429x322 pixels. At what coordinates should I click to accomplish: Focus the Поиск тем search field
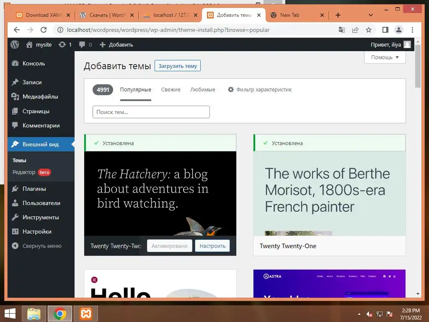click(151, 112)
